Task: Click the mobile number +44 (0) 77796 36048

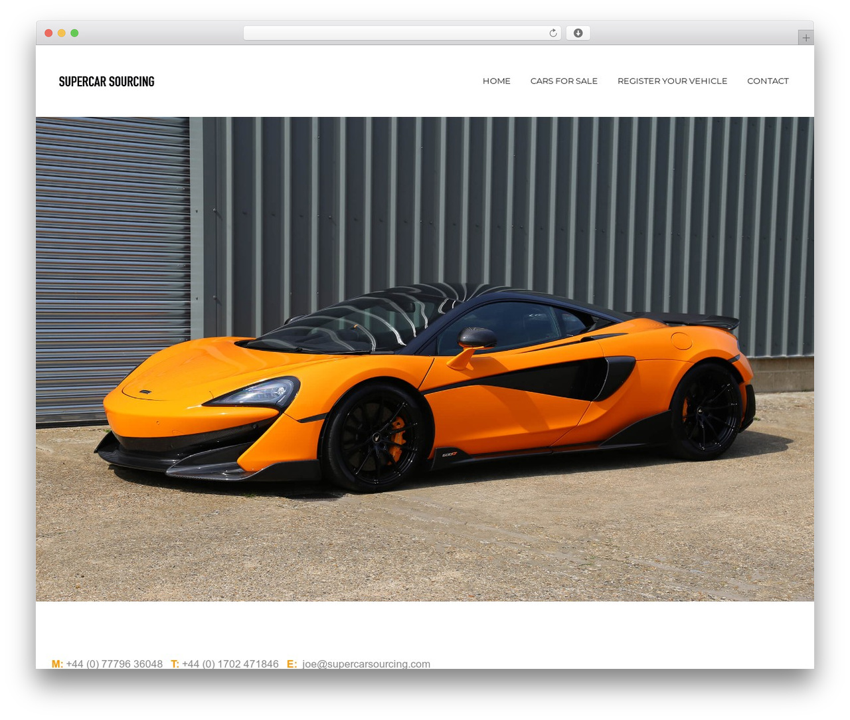Action: pyautogui.click(x=114, y=664)
